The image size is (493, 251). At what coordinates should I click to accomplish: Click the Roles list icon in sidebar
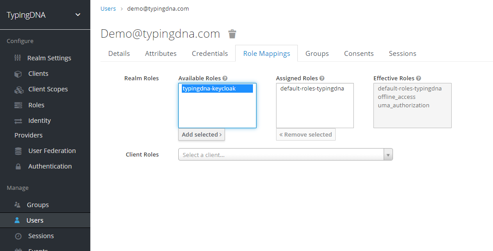(x=18, y=105)
